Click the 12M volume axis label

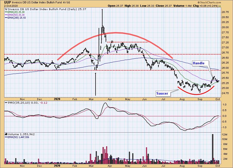pyautogui.click(x=225, y=135)
